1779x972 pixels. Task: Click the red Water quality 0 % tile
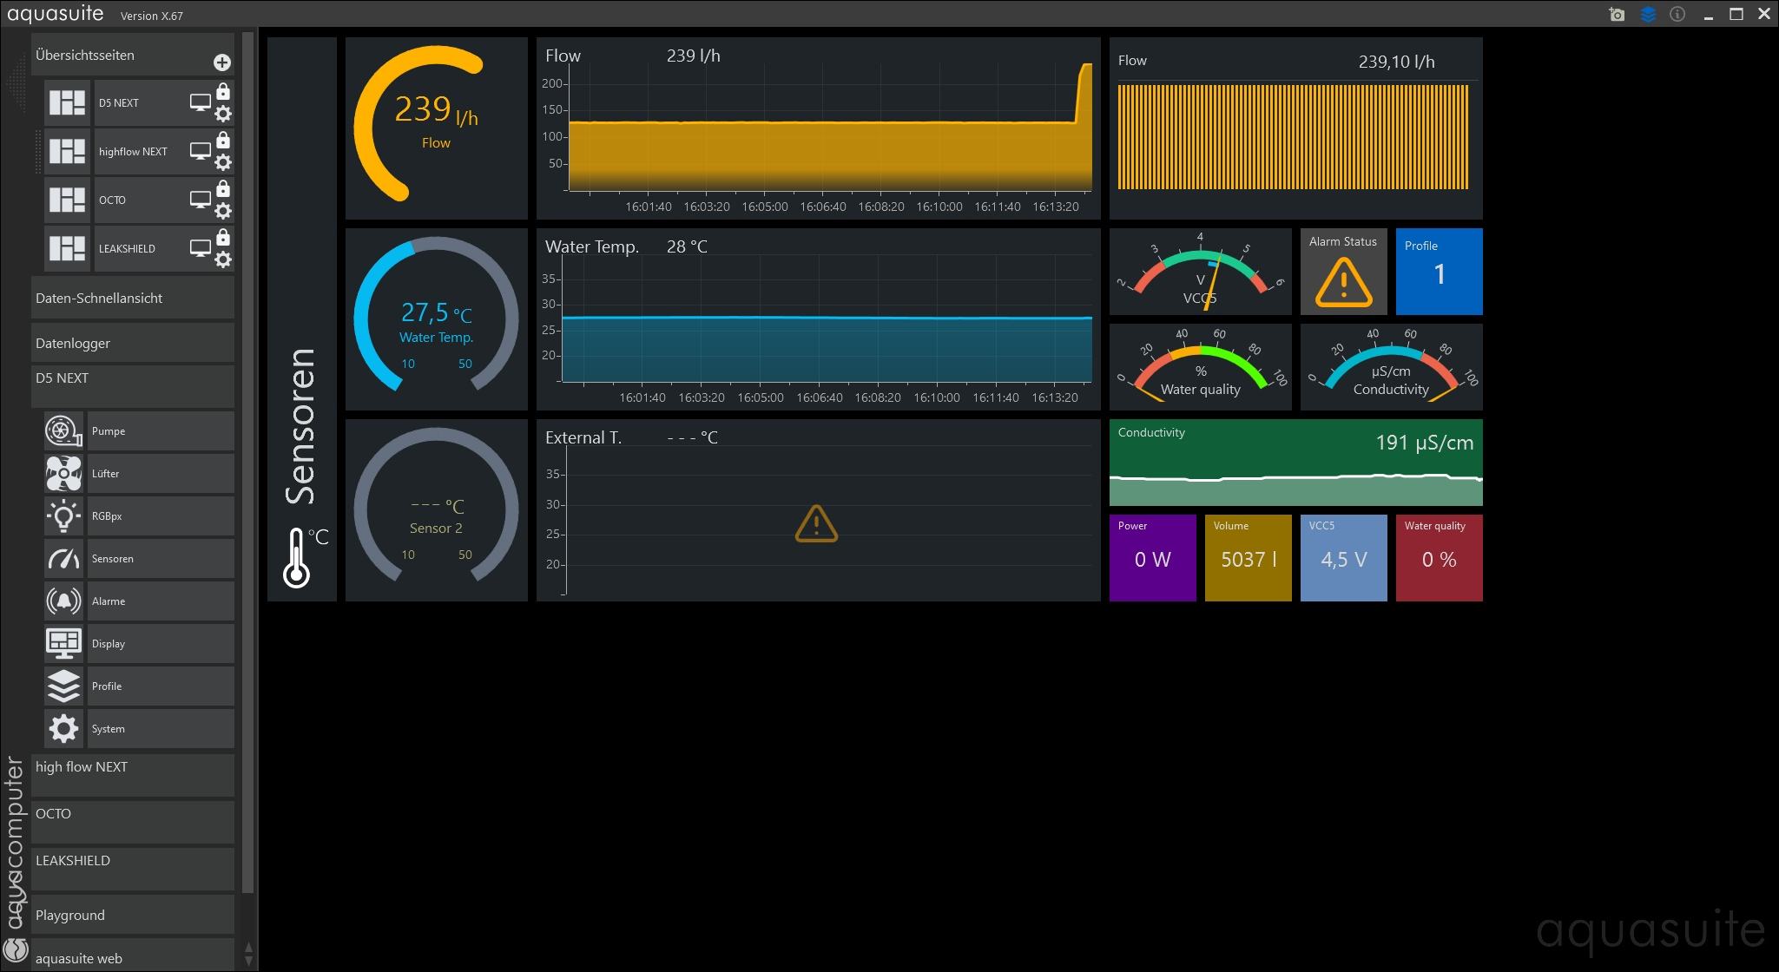coord(1439,558)
